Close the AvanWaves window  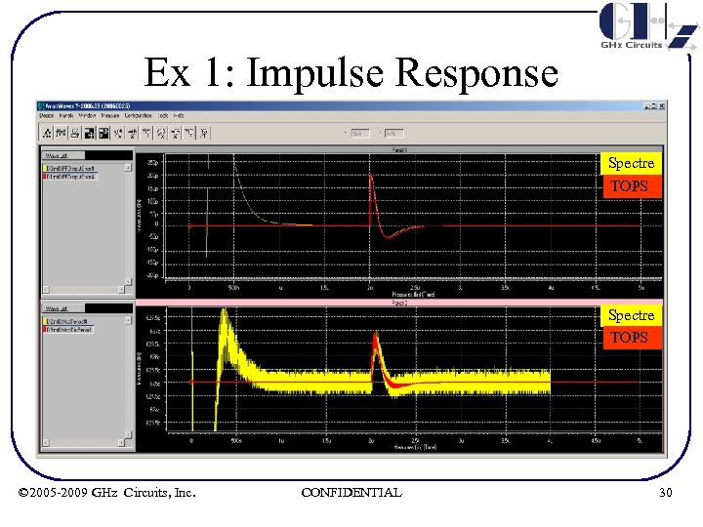(x=662, y=106)
